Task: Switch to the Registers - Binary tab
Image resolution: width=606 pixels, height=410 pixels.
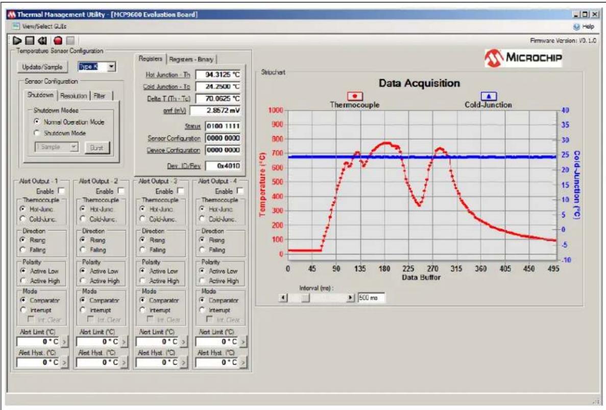Action: point(191,60)
